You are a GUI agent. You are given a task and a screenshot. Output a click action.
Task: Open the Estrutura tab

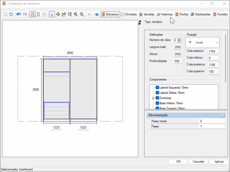pyautogui.click(x=110, y=14)
